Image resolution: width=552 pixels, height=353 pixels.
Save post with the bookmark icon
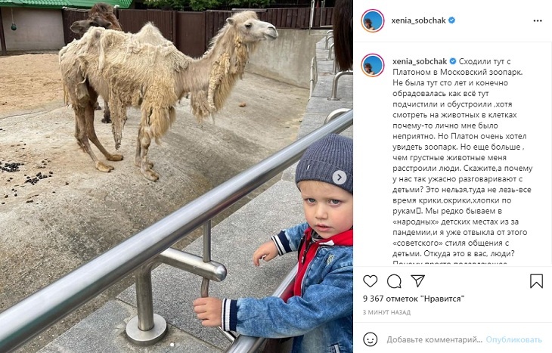(x=537, y=281)
